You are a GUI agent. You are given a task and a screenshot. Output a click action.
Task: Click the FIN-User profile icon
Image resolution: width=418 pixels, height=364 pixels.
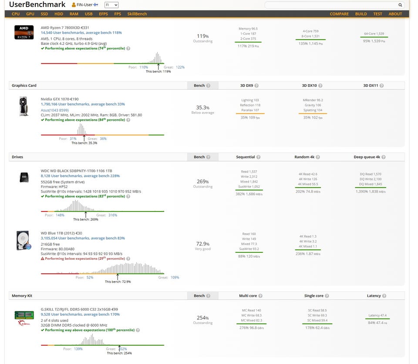click(74, 5)
